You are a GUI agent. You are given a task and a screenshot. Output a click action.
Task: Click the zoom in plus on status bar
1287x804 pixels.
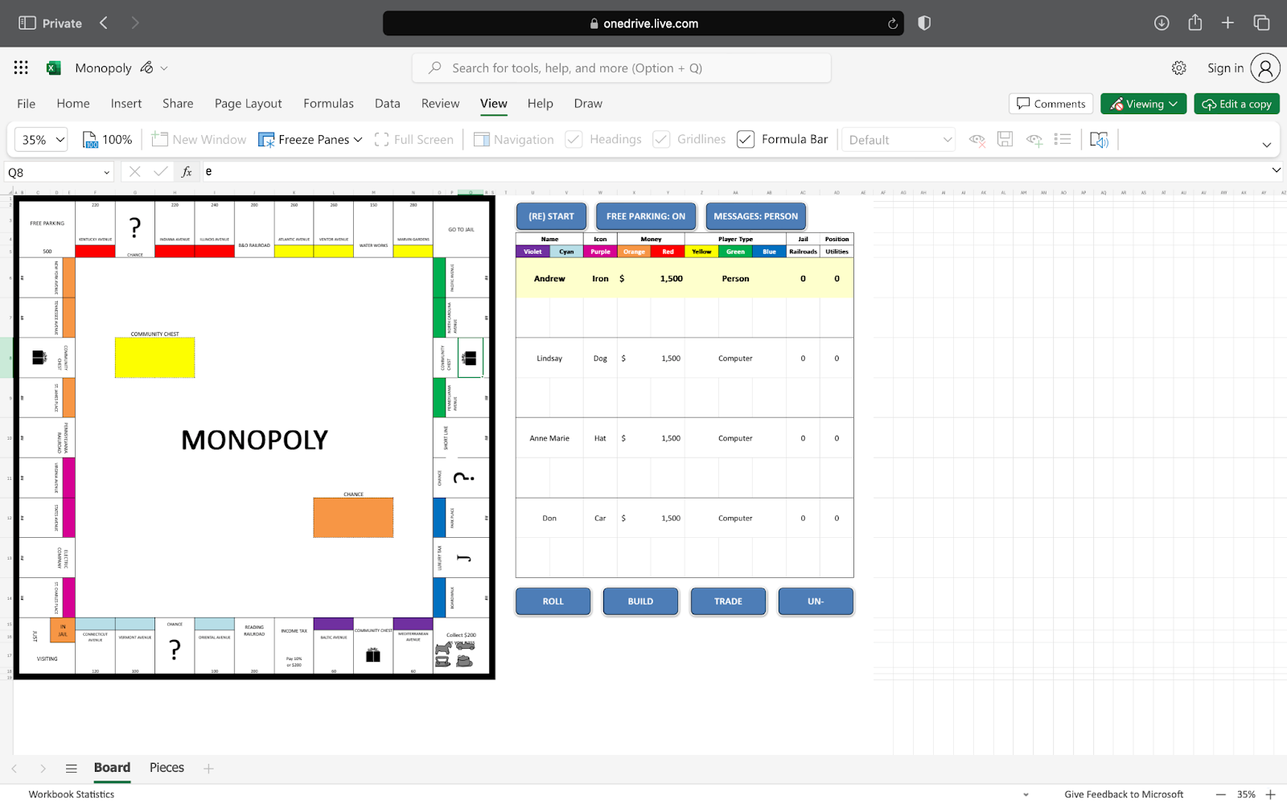click(x=1271, y=794)
